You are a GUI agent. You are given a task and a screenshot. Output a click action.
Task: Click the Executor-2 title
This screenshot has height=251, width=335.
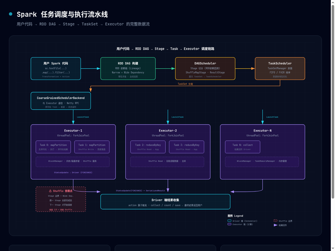pos(168,131)
